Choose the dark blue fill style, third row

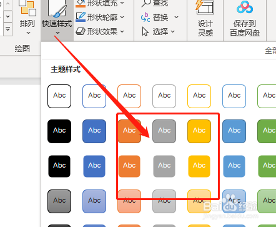point(94,166)
